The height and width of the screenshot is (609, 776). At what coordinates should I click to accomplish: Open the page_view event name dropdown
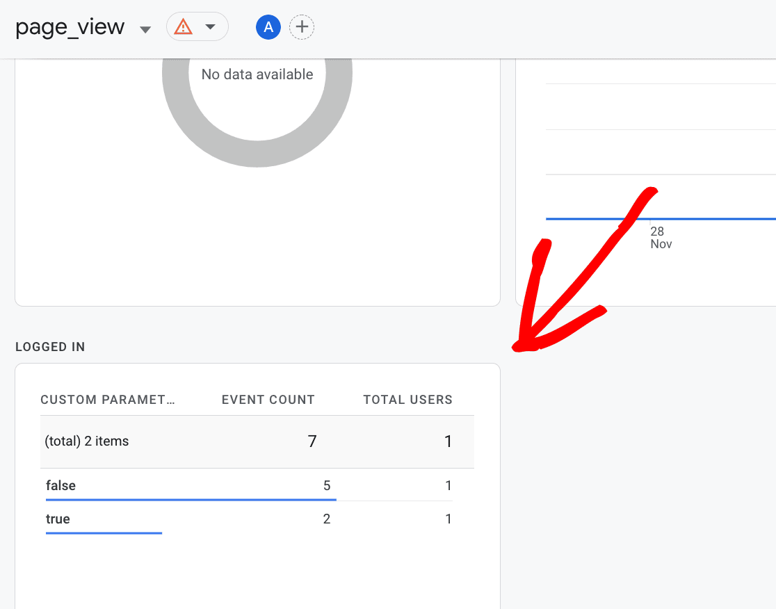point(145,31)
